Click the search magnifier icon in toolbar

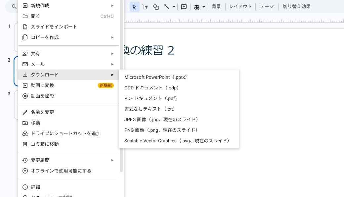point(14,7)
